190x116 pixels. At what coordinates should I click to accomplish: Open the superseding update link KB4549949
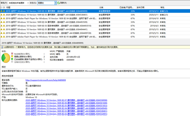pyautogui.click(x=66, y=108)
